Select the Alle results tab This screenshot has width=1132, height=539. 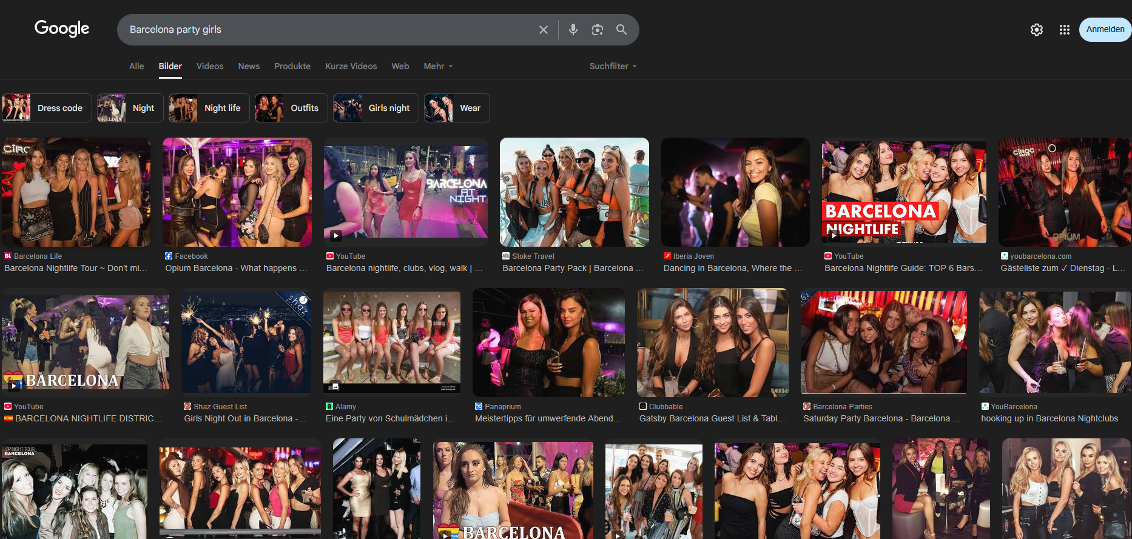click(x=136, y=66)
